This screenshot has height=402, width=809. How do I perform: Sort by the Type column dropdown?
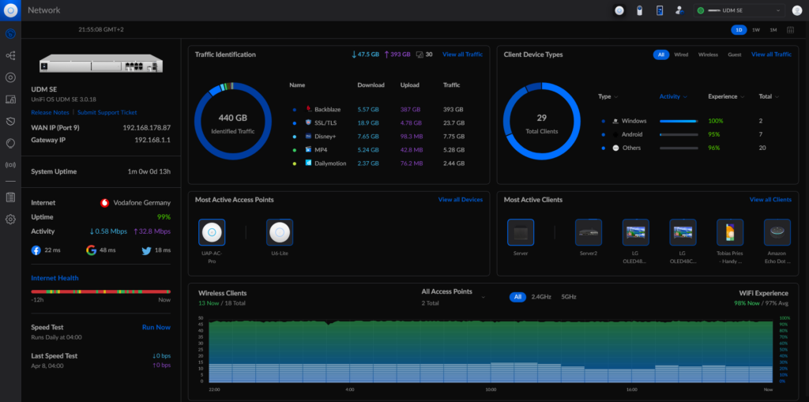(x=608, y=96)
